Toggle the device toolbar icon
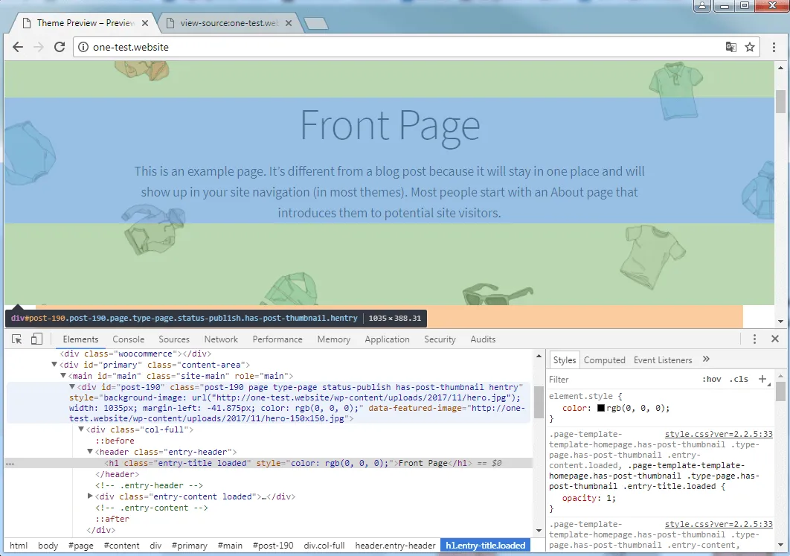This screenshot has width=790, height=556. [35, 339]
